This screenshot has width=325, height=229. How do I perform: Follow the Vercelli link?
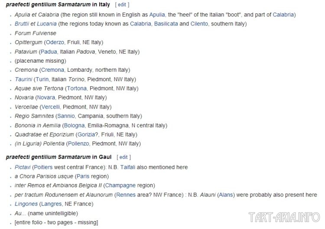(x=51, y=107)
